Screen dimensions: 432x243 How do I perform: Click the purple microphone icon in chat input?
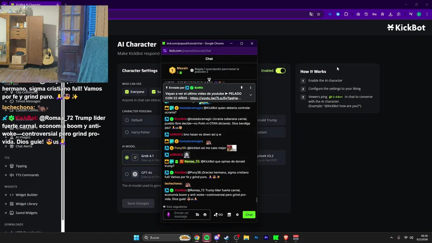click(168, 215)
